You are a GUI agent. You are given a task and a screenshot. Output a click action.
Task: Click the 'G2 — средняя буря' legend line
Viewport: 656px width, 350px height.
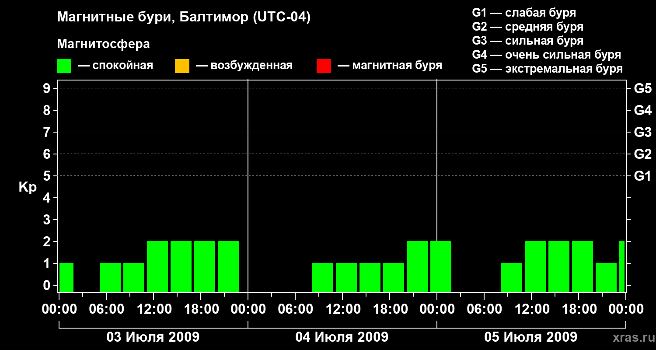(528, 27)
